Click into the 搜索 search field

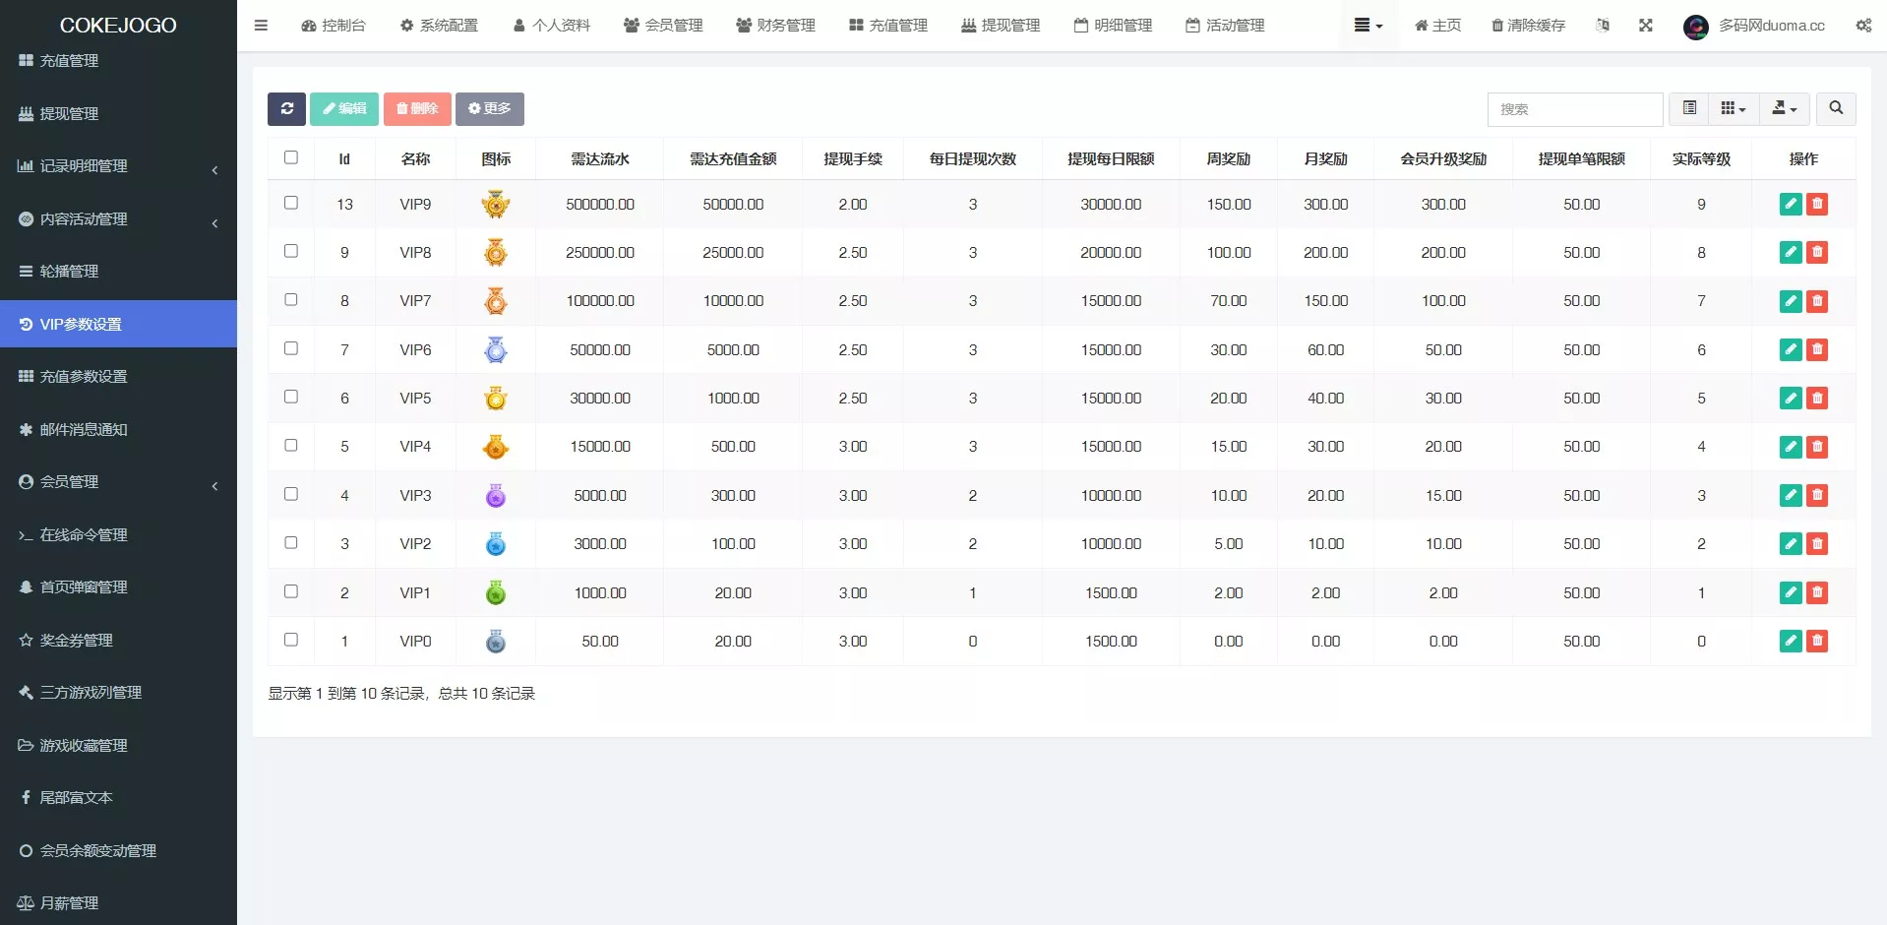click(x=1574, y=109)
